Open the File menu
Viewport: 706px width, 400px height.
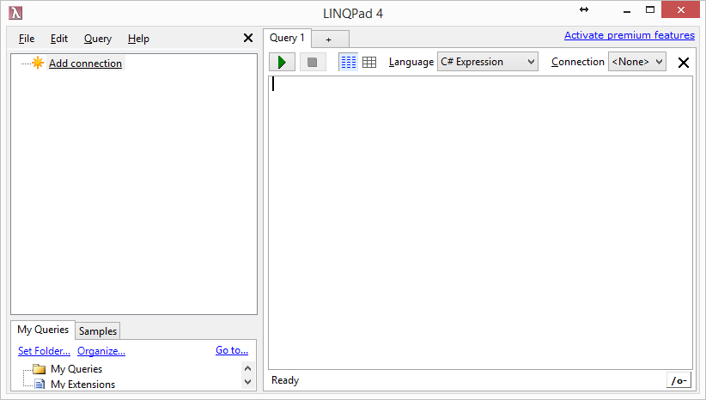27,39
